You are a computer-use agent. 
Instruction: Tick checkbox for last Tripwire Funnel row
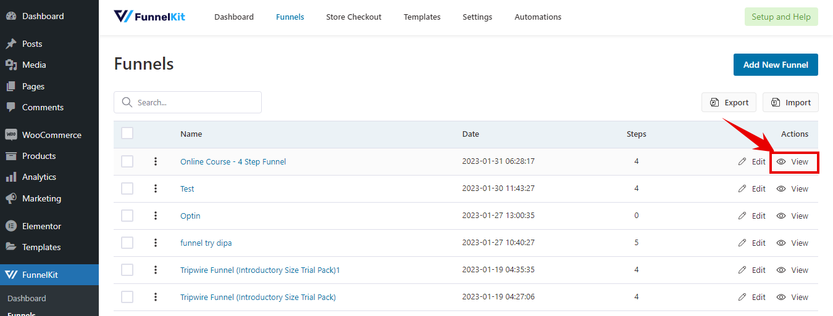127,297
